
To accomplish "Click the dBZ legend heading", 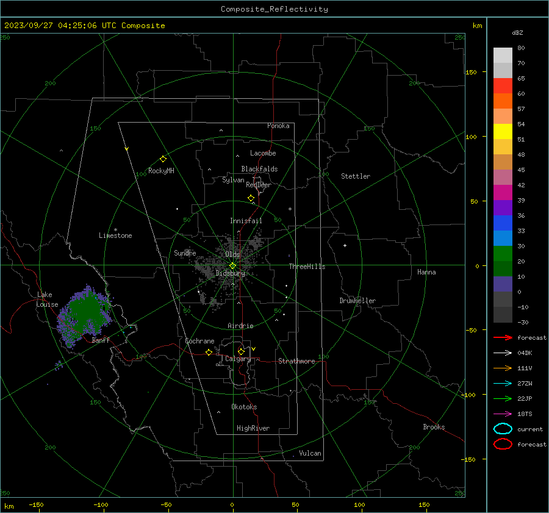I will coord(517,32).
